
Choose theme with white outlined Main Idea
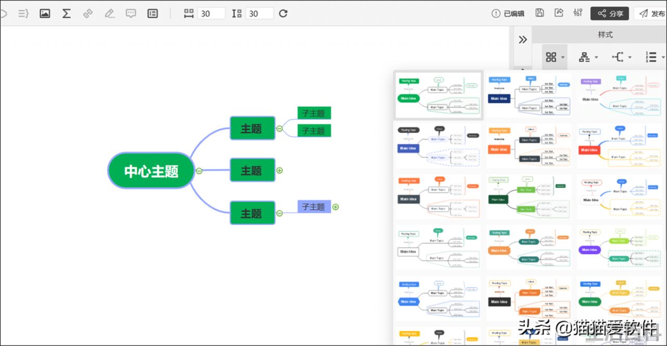438,248
